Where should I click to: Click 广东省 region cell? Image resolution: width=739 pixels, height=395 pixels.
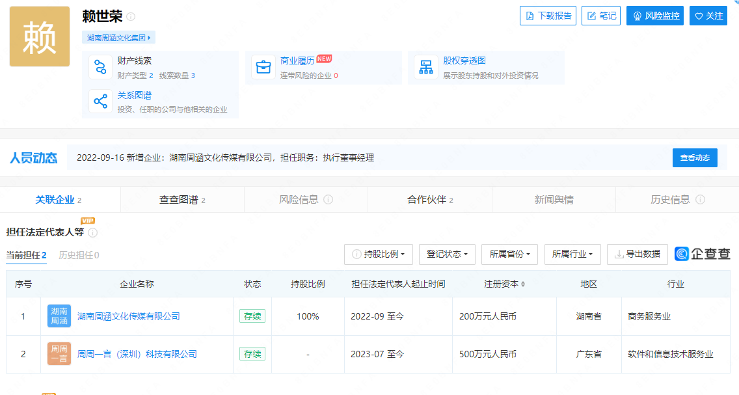(589, 354)
